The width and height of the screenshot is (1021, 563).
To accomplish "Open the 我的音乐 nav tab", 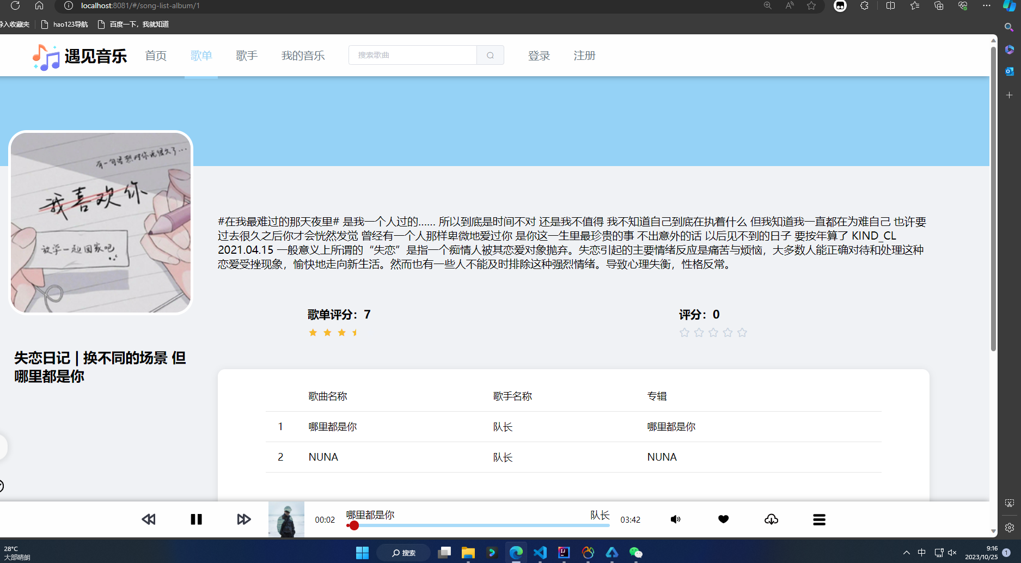I will [303, 56].
